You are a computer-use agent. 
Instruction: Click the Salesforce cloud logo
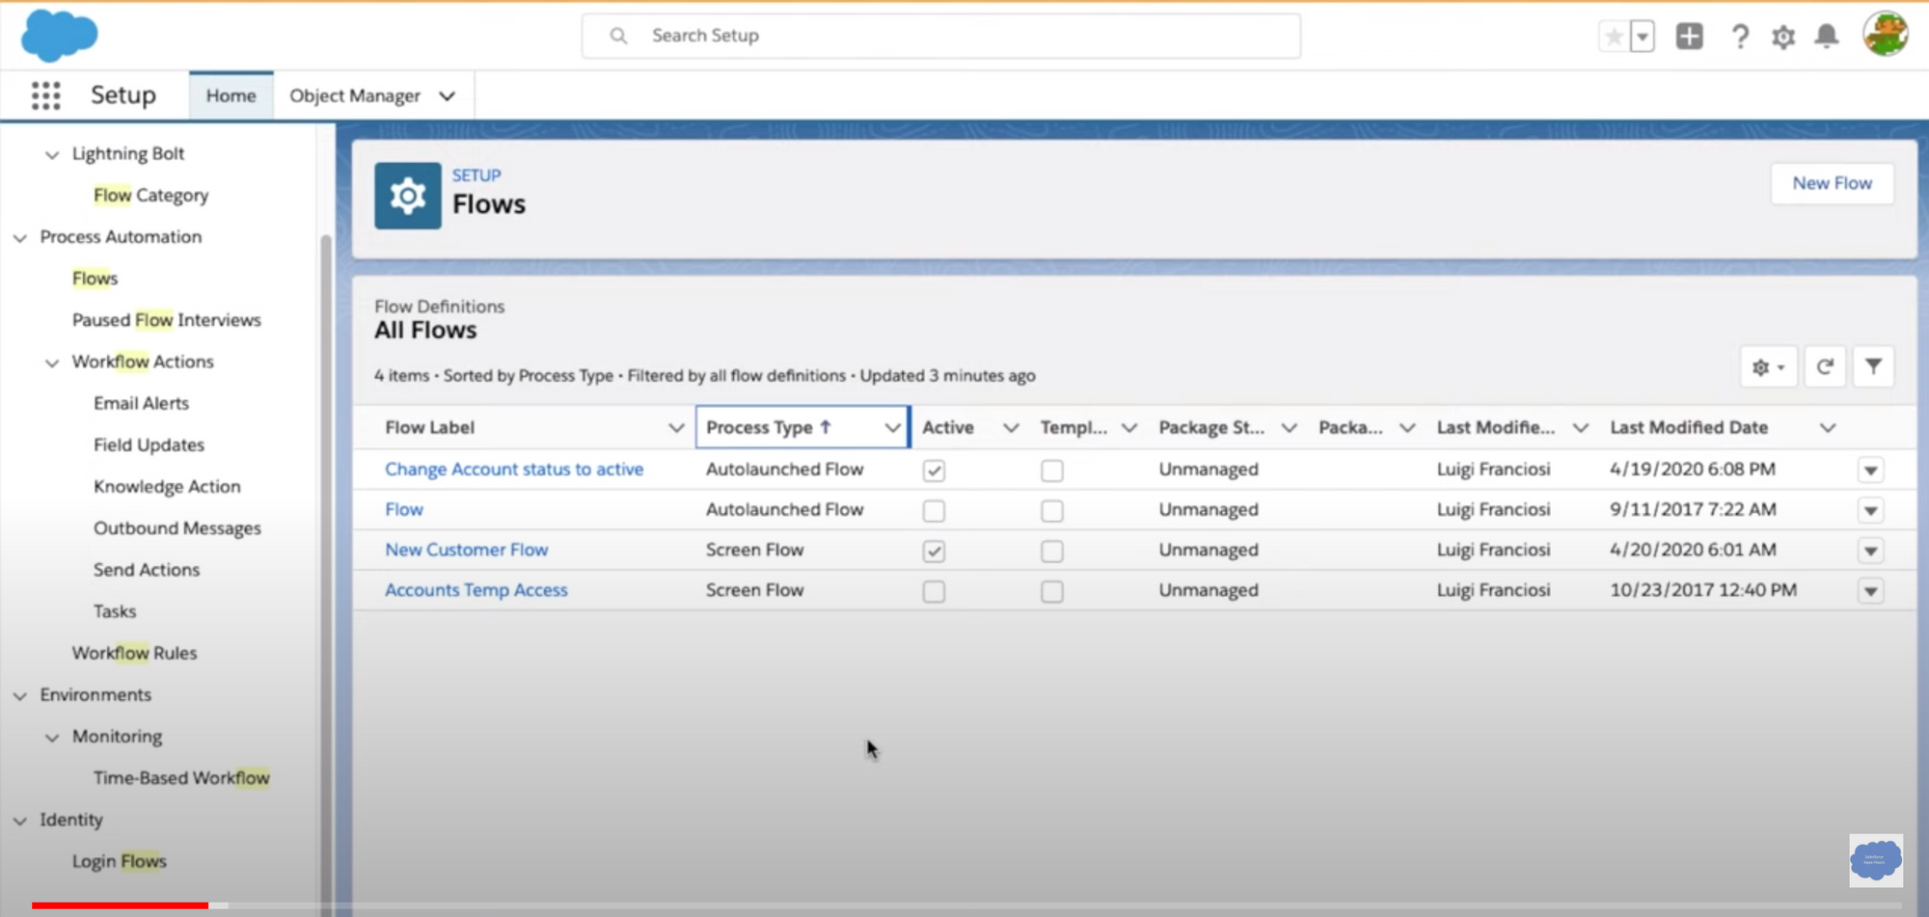click(58, 36)
